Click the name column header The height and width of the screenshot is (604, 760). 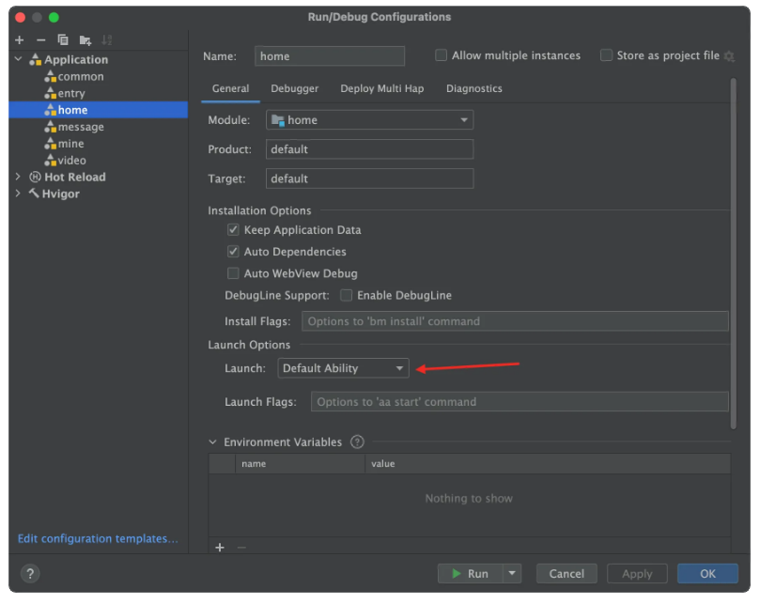pyautogui.click(x=300, y=464)
